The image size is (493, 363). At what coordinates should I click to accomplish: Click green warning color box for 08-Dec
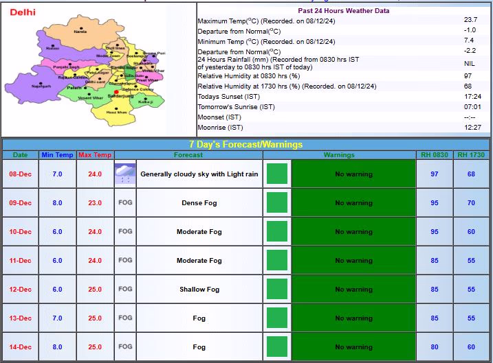click(x=276, y=174)
